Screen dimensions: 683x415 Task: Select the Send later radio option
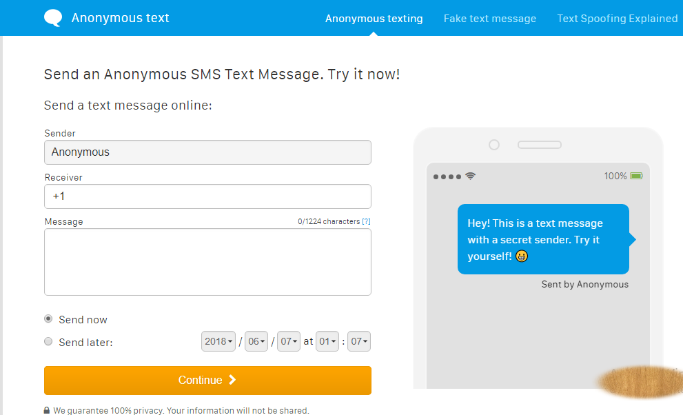(x=48, y=341)
